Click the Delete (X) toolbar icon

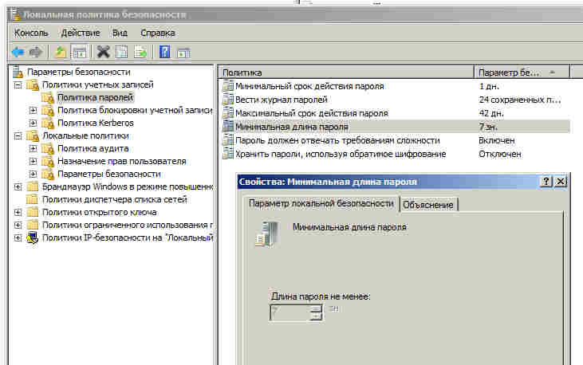(103, 53)
